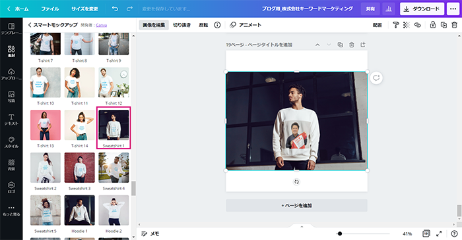Screen dimensions: 462x240
Task: Click the rotate handle below image
Action: click(x=296, y=182)
